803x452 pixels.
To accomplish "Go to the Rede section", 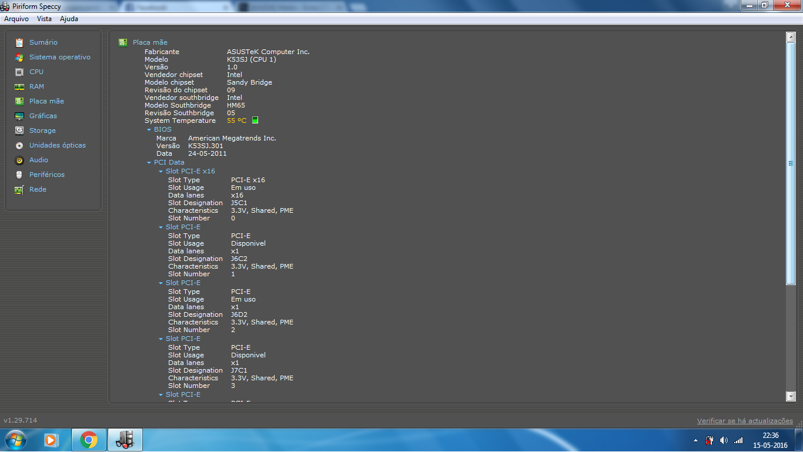I will (38, 189).
